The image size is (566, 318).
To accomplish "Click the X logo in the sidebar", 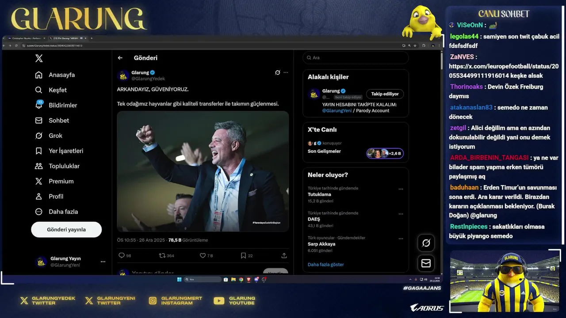I will tap(39, 58).
